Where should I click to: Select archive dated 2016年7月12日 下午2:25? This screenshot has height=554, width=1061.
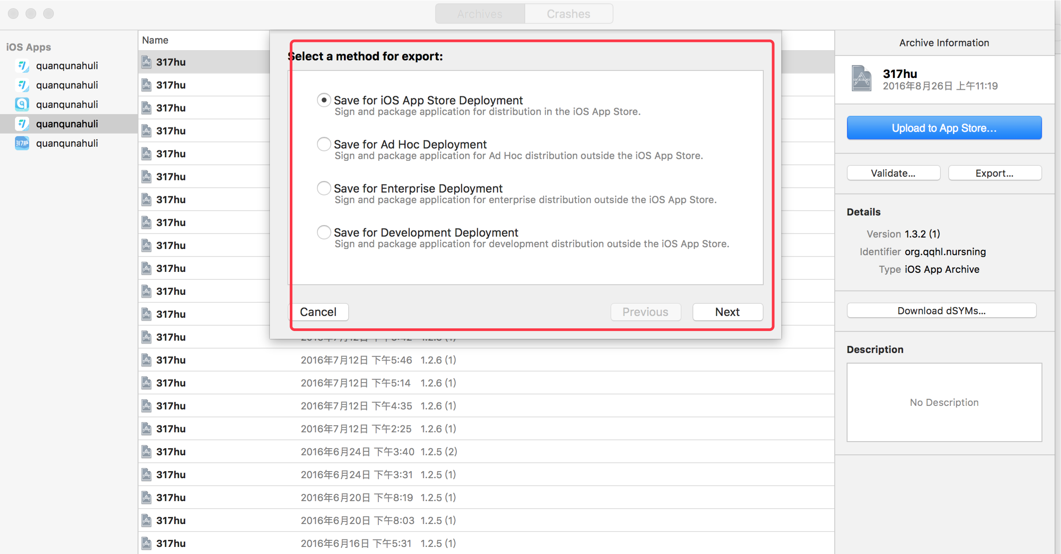(x=486, y=429)
